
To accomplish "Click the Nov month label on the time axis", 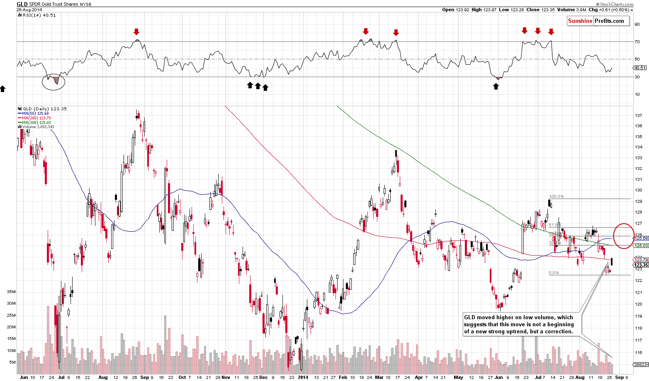I will pos(226,377).
